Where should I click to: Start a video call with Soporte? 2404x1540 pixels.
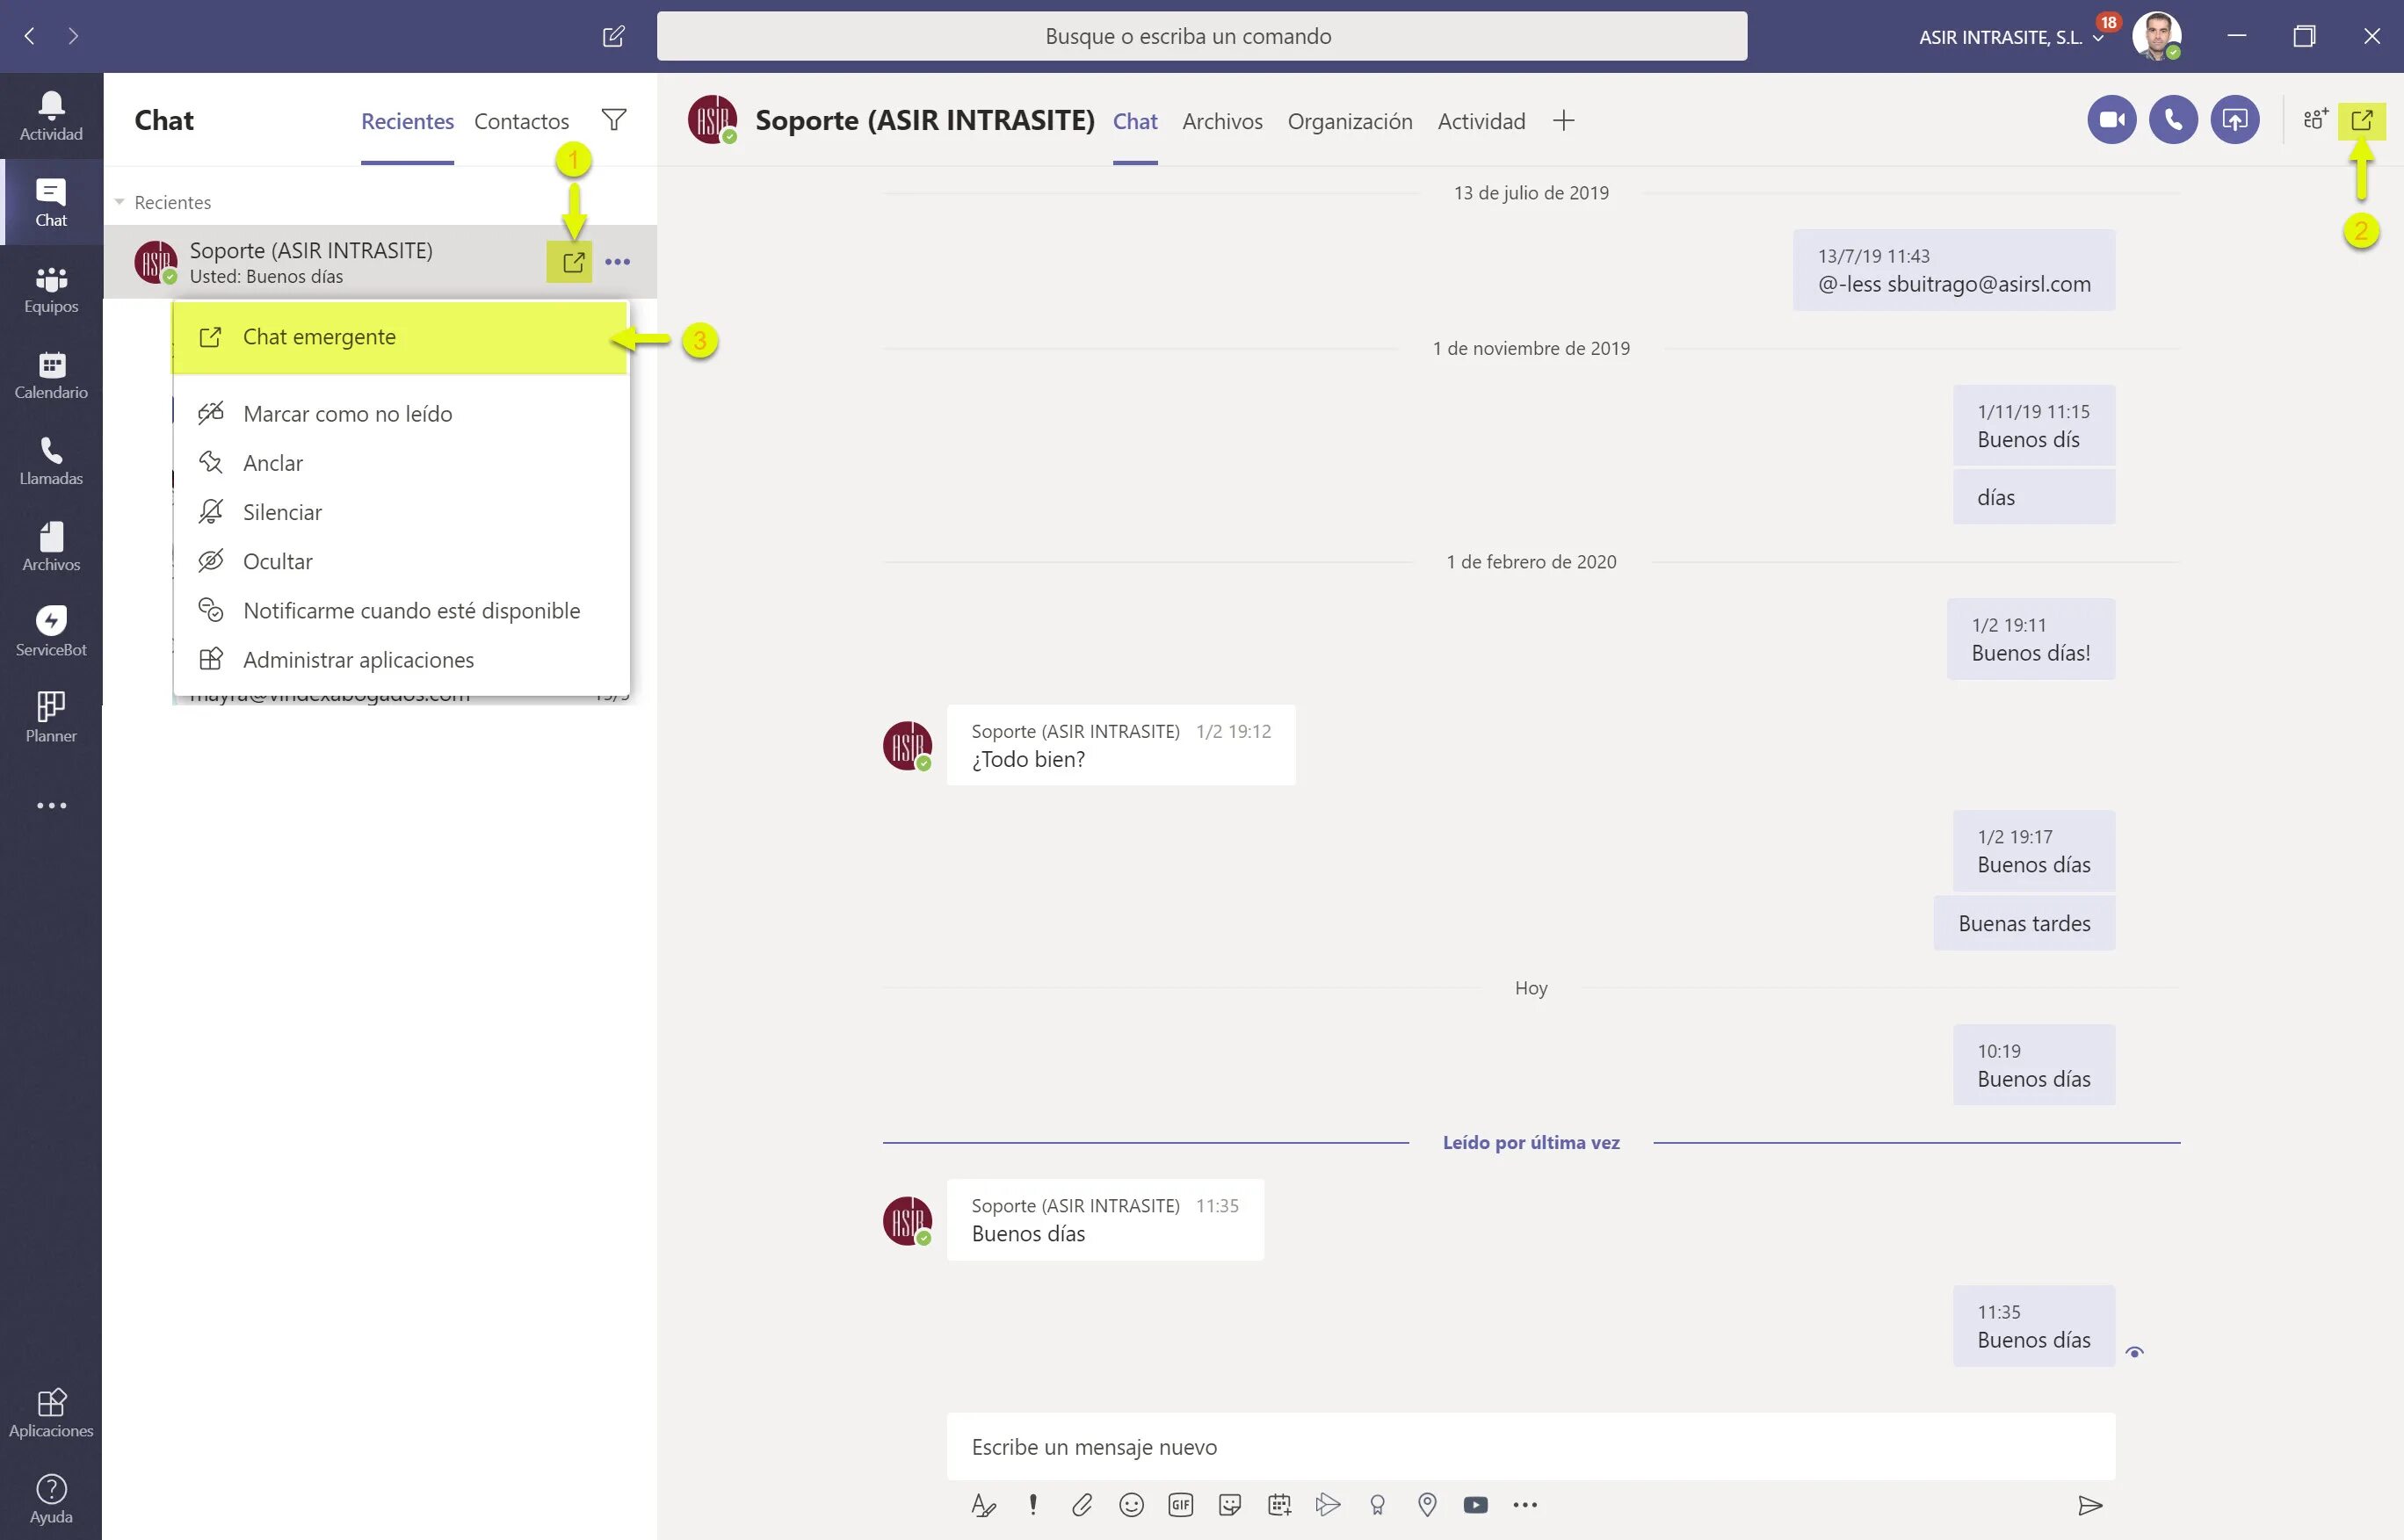[x=2111, y=120]
